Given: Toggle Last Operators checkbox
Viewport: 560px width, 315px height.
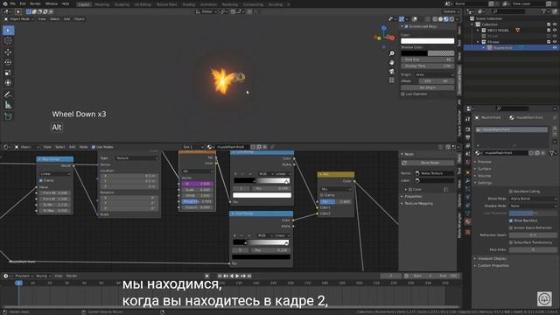Looking at the screenshot, I should pyautogui.click(x=402, y=94).
